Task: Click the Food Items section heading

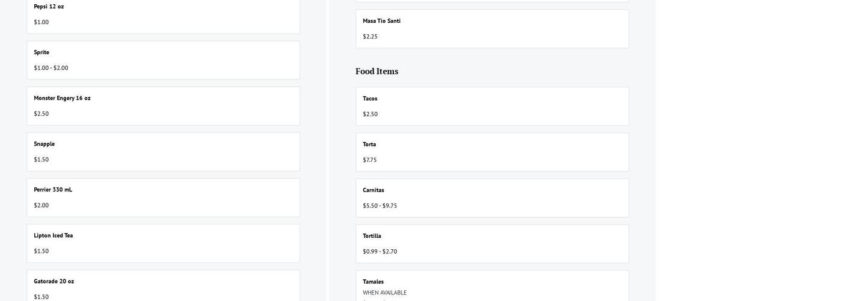Action: [376, 71]
